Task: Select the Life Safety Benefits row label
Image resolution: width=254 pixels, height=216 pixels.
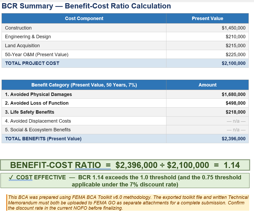Action: [30, 112]
